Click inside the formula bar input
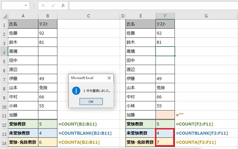238x149 pixels. (152, 6)
